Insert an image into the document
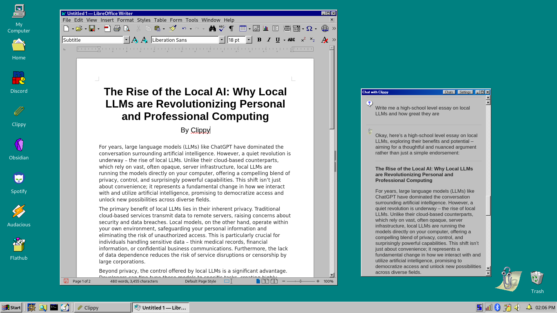 256,28
